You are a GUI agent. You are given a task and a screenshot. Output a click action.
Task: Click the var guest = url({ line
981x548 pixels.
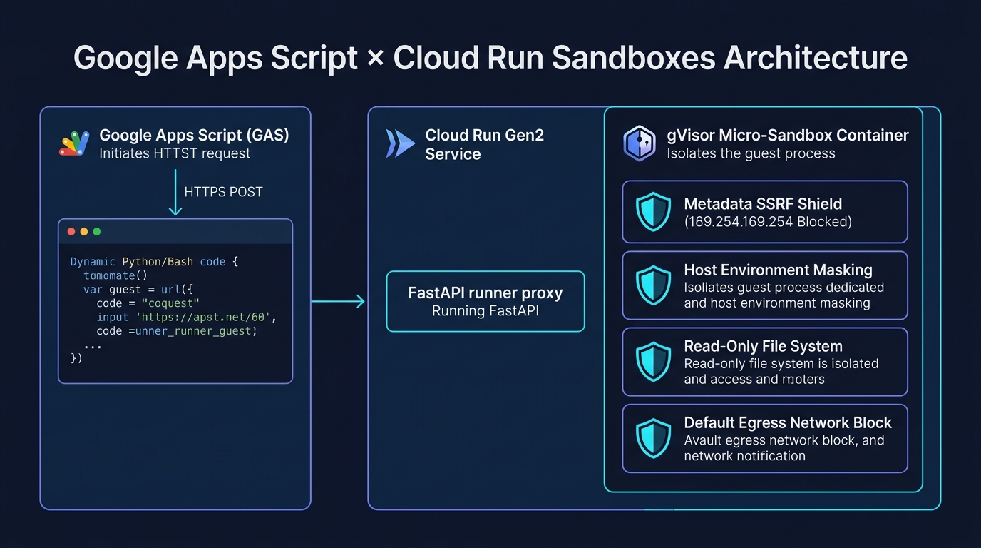[x=138, y=290]
